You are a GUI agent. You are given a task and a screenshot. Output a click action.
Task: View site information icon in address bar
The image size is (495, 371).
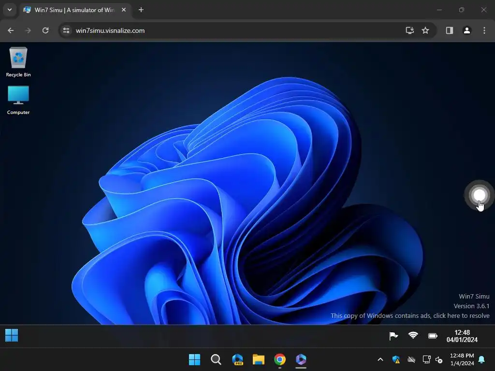(x=66, y=30)
